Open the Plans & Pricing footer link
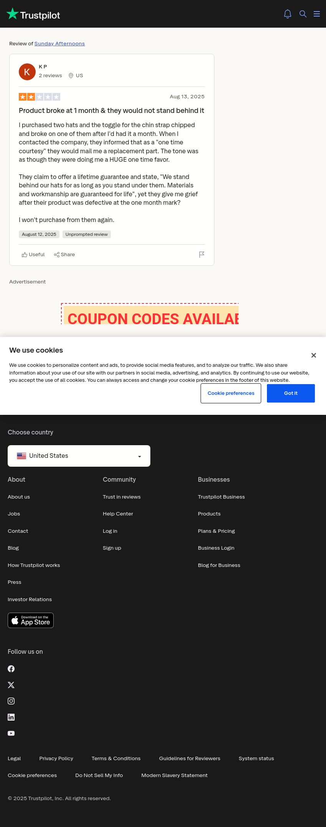 tap(216, 531)
